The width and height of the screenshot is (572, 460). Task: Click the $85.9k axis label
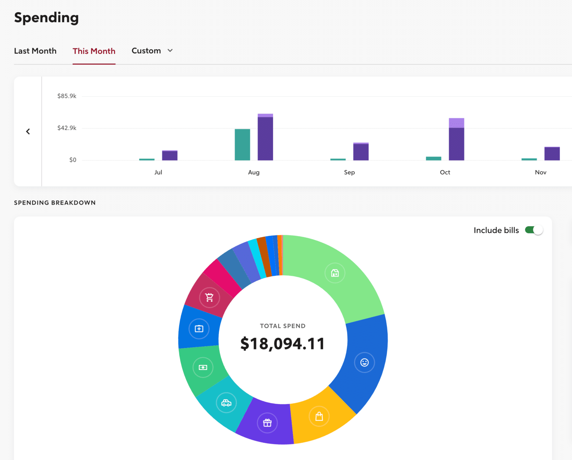point(67,96)
